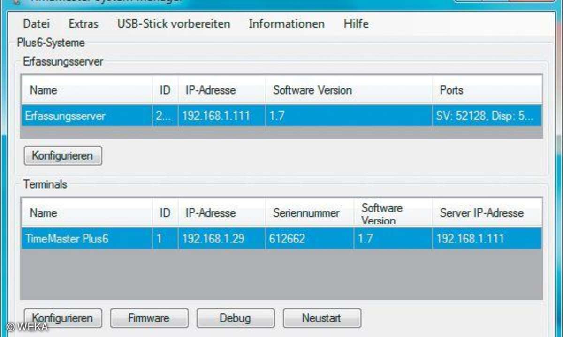
Task: Open the Hilfe menu
Action: [356, 24]
